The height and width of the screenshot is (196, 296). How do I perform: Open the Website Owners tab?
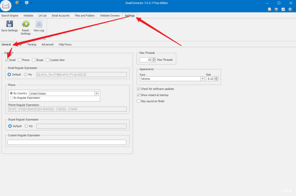click(x=110, y=15)
